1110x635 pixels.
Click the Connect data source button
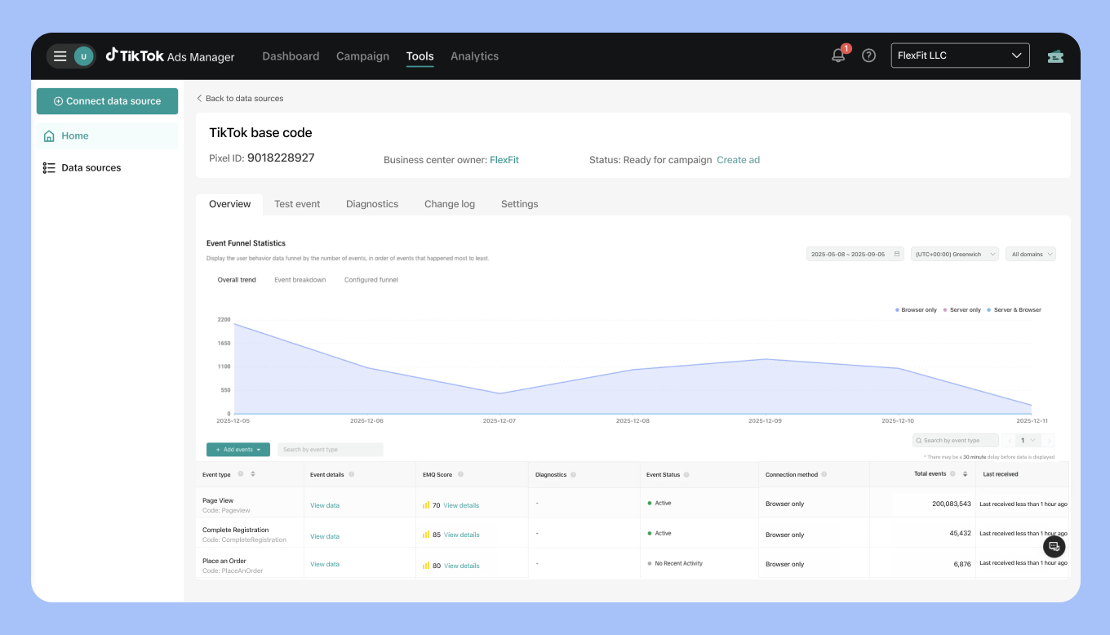tap(107, 101)
